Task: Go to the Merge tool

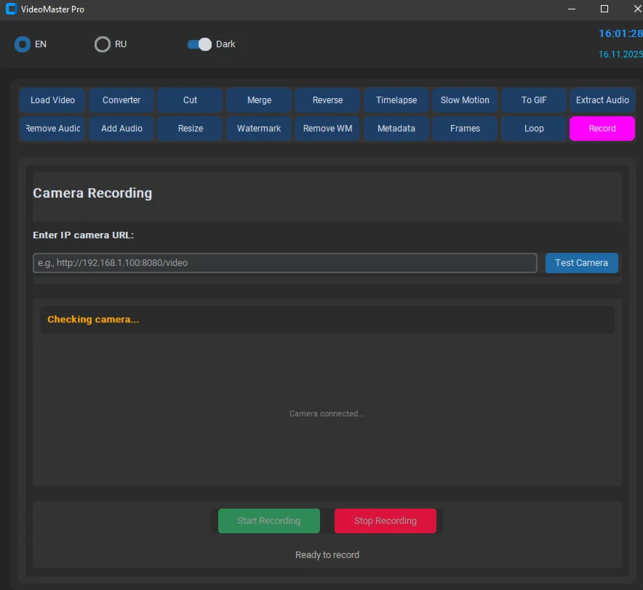Action: (x=259, y=100)
